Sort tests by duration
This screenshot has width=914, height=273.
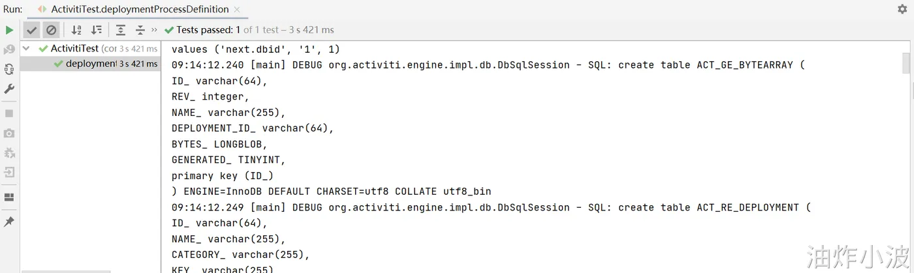(x=97, y=30)
